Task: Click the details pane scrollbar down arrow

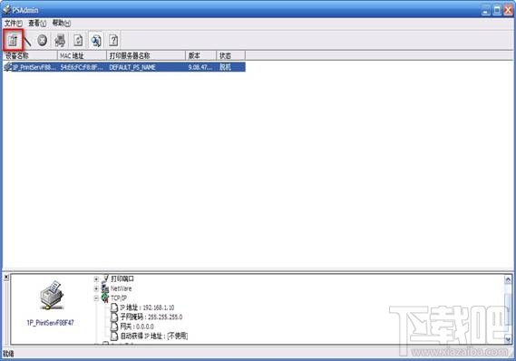Action: (x=508, y=339)
